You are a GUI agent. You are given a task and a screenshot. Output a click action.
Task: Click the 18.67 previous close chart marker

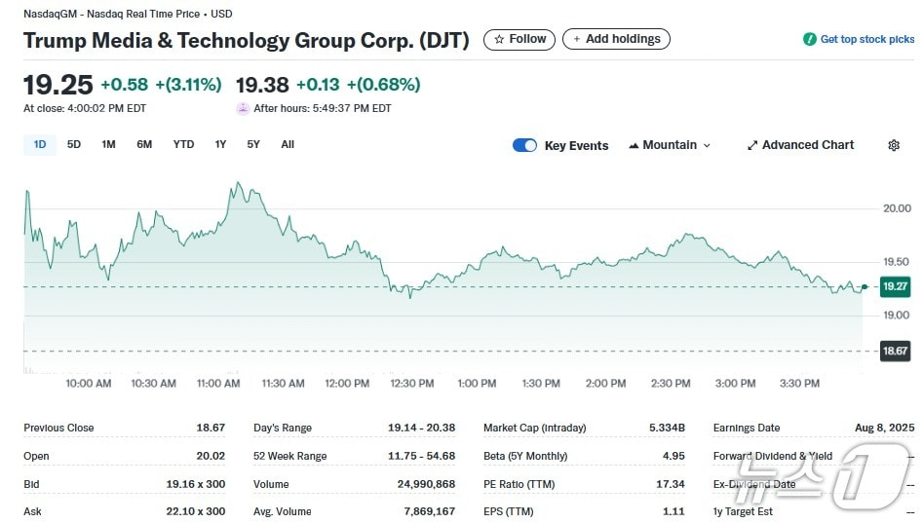click(x=895, y=351)
